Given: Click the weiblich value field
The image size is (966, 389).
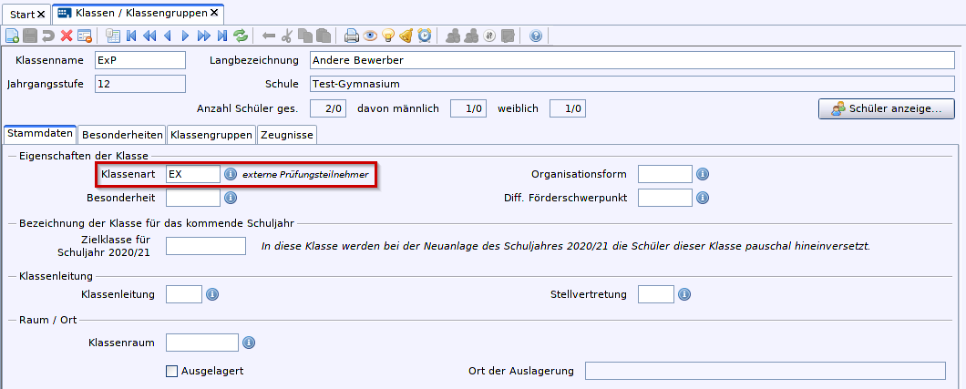Looking at the screenshot, I should click(568, 109).
